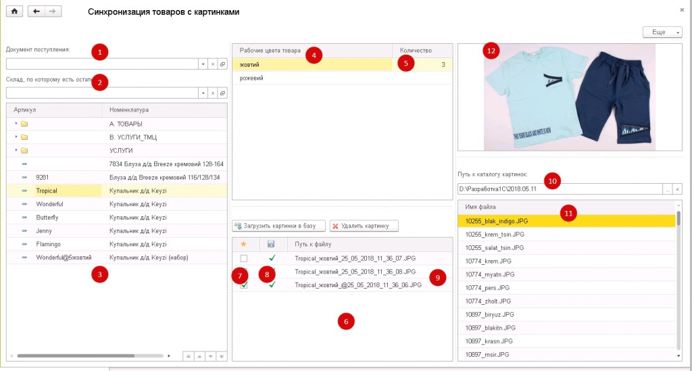
Task: Open the Еще menu button
Action: 662,32
